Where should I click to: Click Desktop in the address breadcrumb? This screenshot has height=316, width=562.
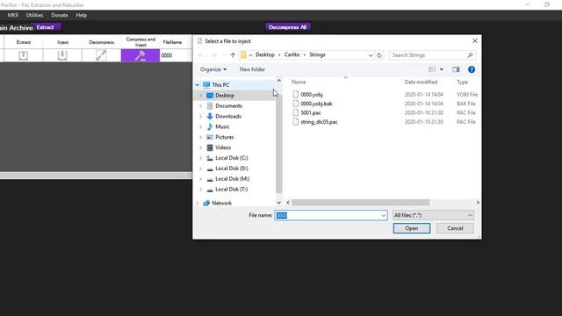pyautogui.click(x=265, y=54)
